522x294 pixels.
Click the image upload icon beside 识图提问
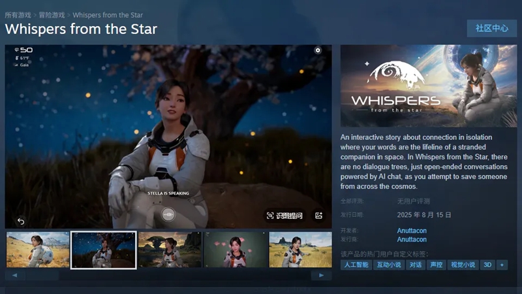[318, 216]
